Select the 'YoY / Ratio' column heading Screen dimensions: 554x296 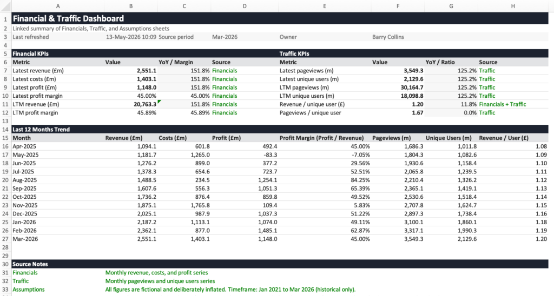click(x=440, y=62)
